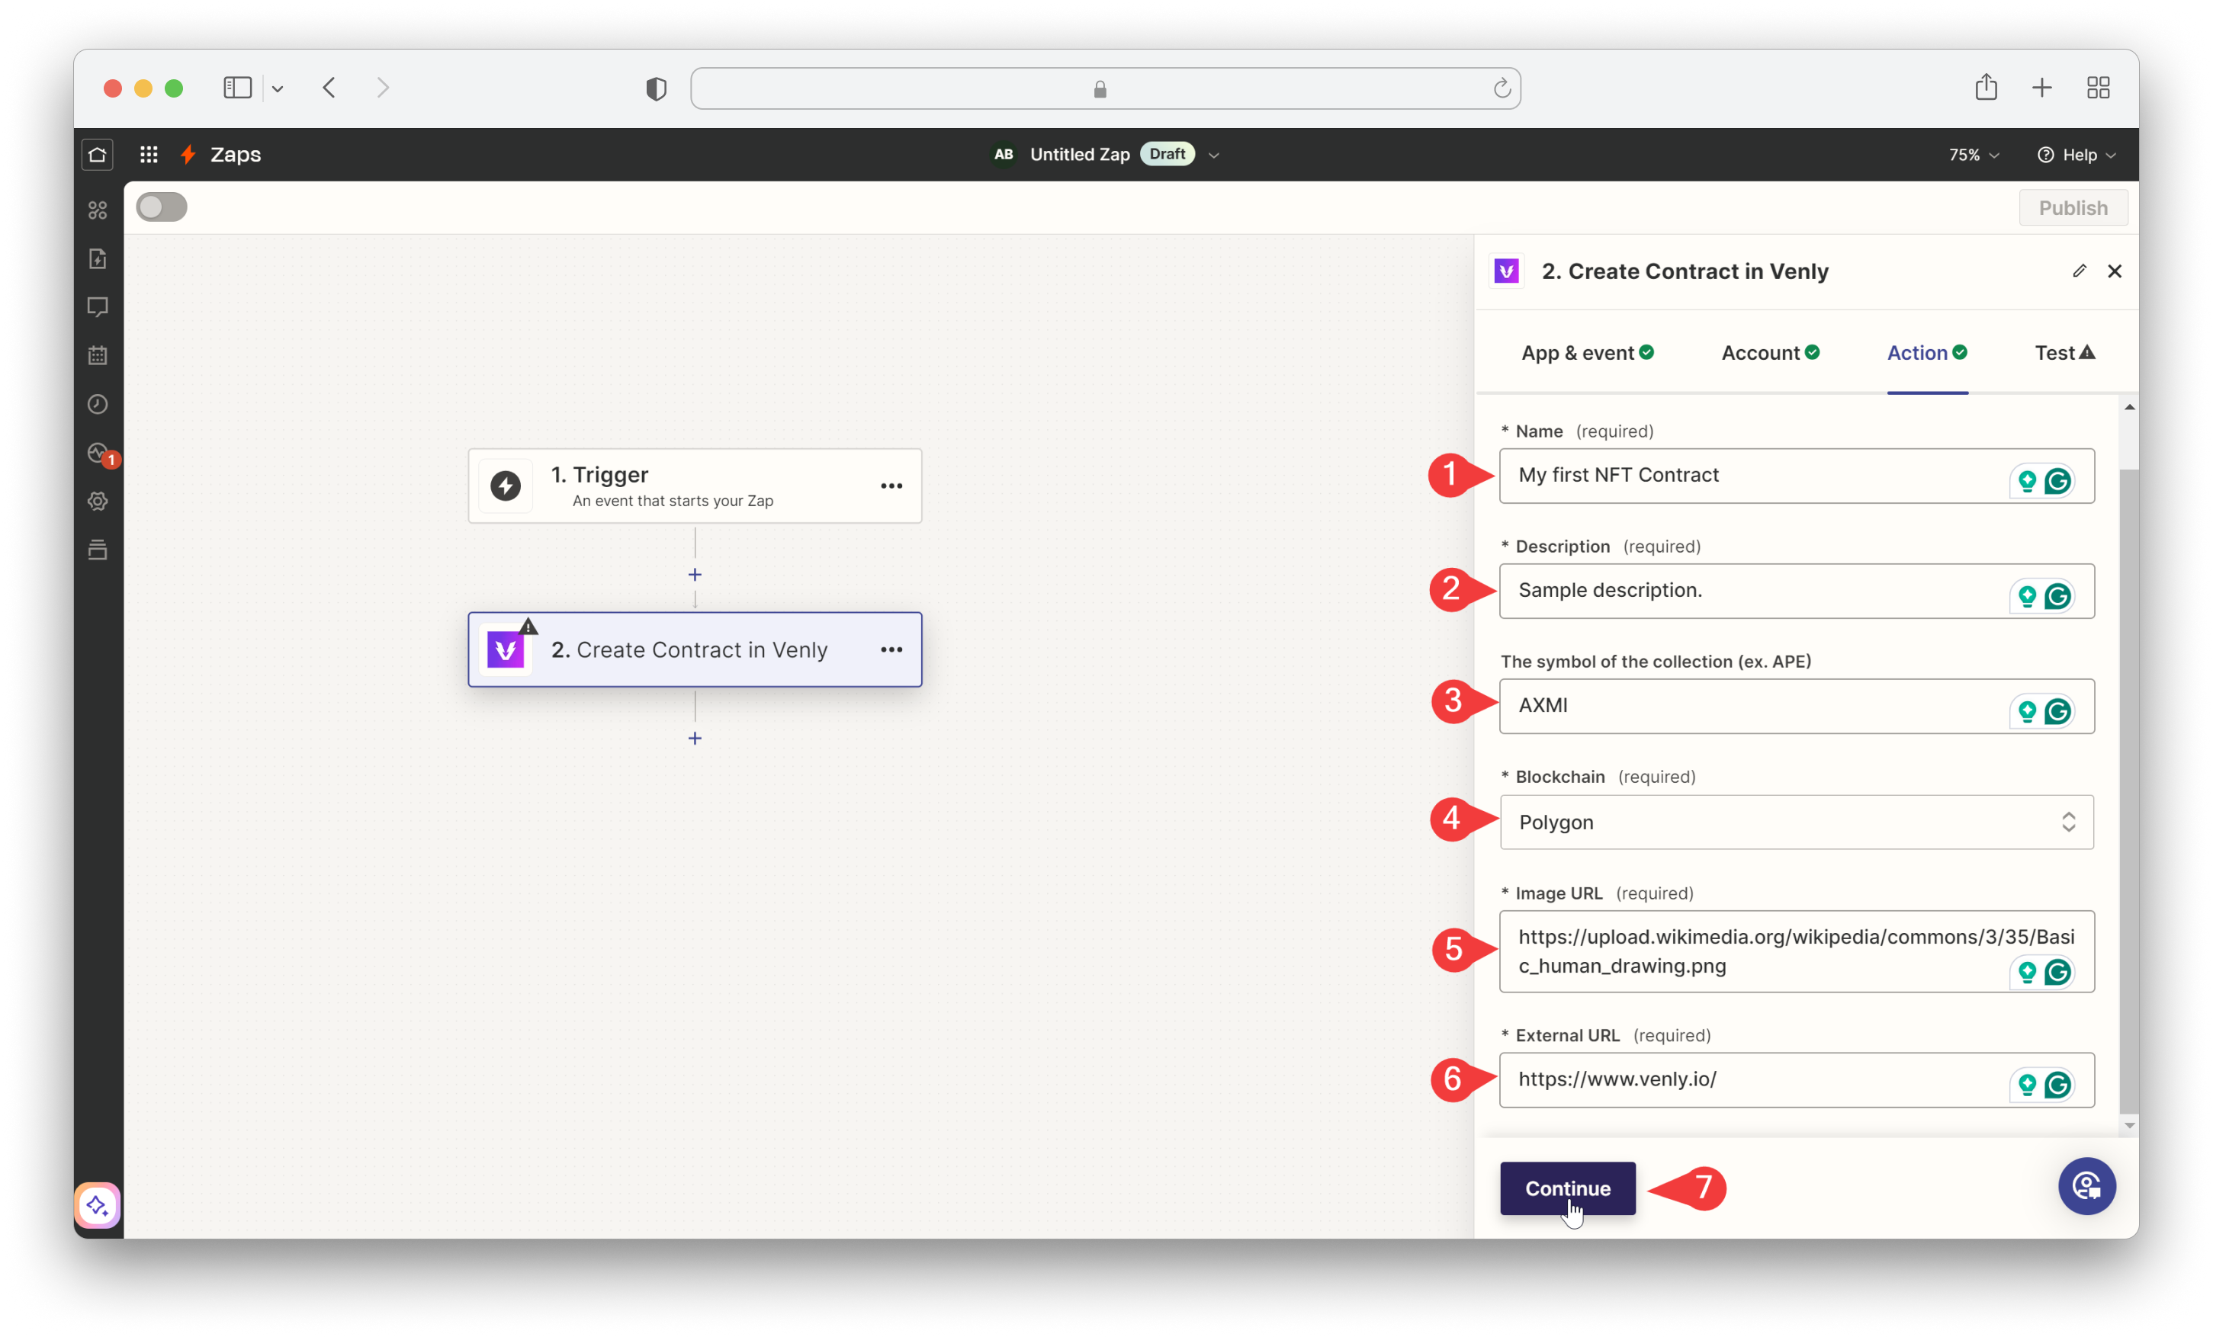Go back in Safari
This screenshot has width=2213, height=1337.
[329, 88]
